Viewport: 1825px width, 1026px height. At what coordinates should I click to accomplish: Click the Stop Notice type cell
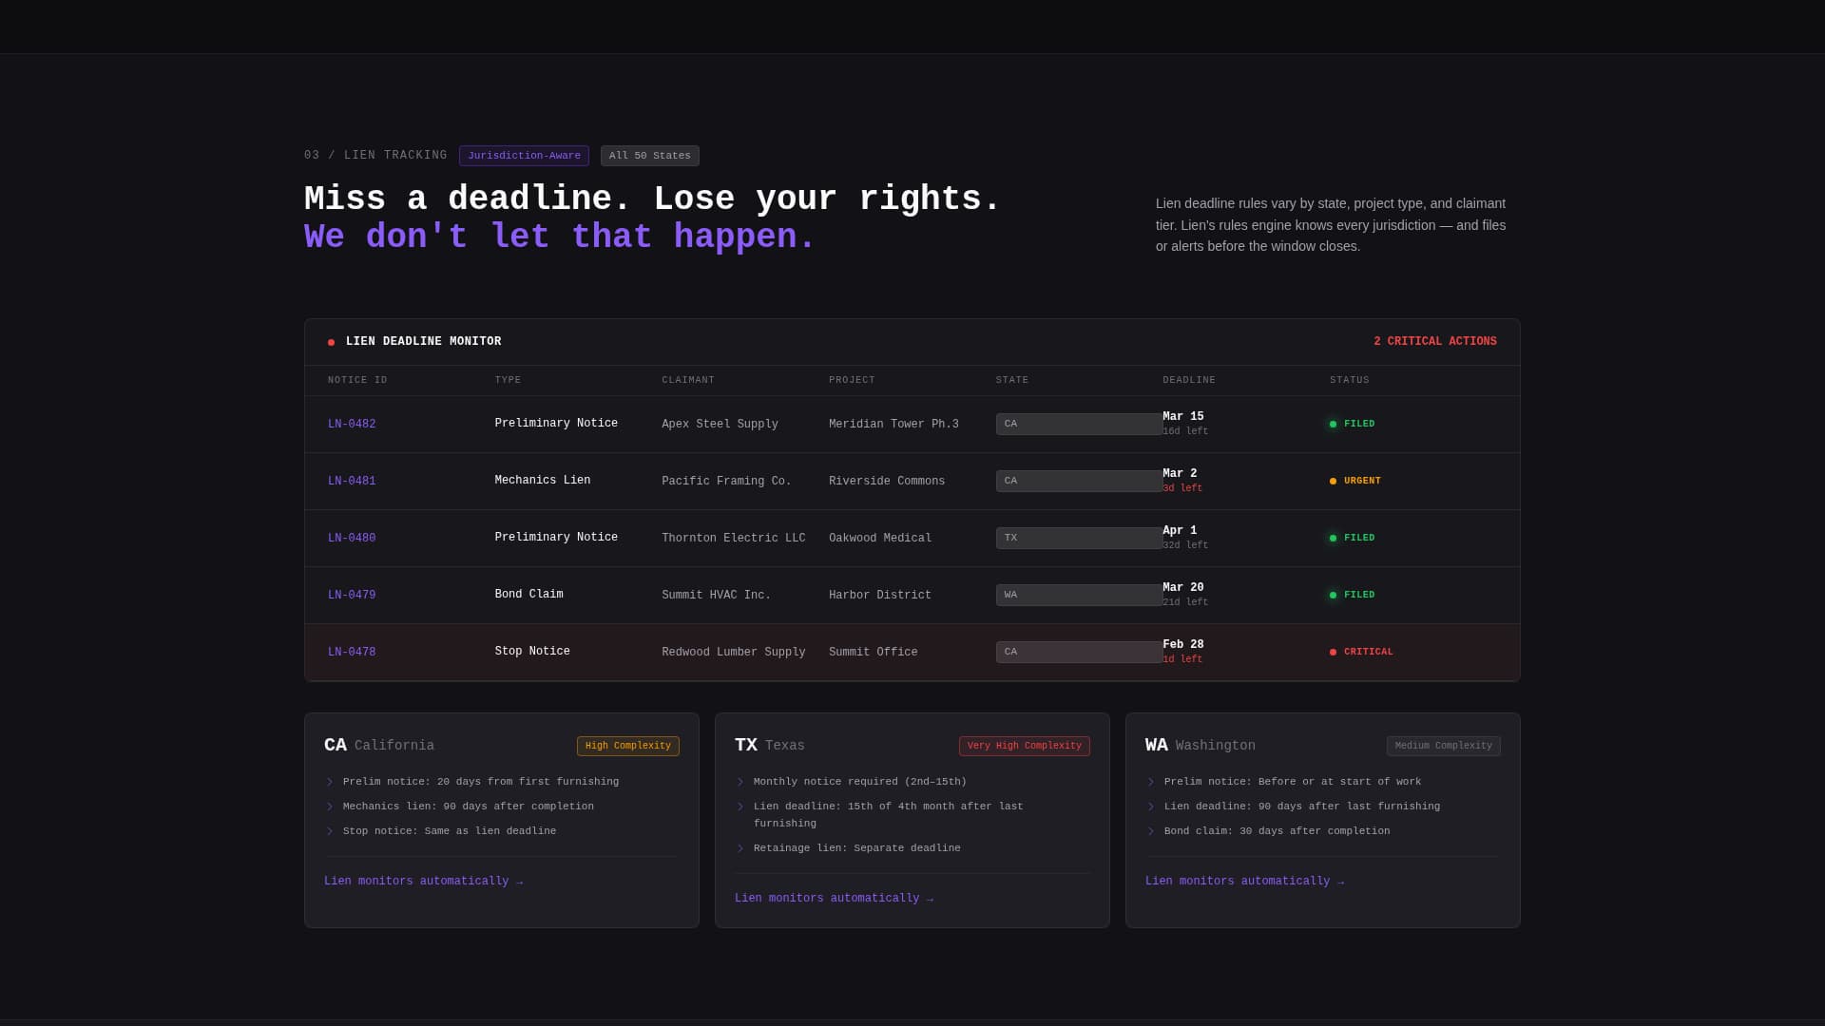coord(532,652)
